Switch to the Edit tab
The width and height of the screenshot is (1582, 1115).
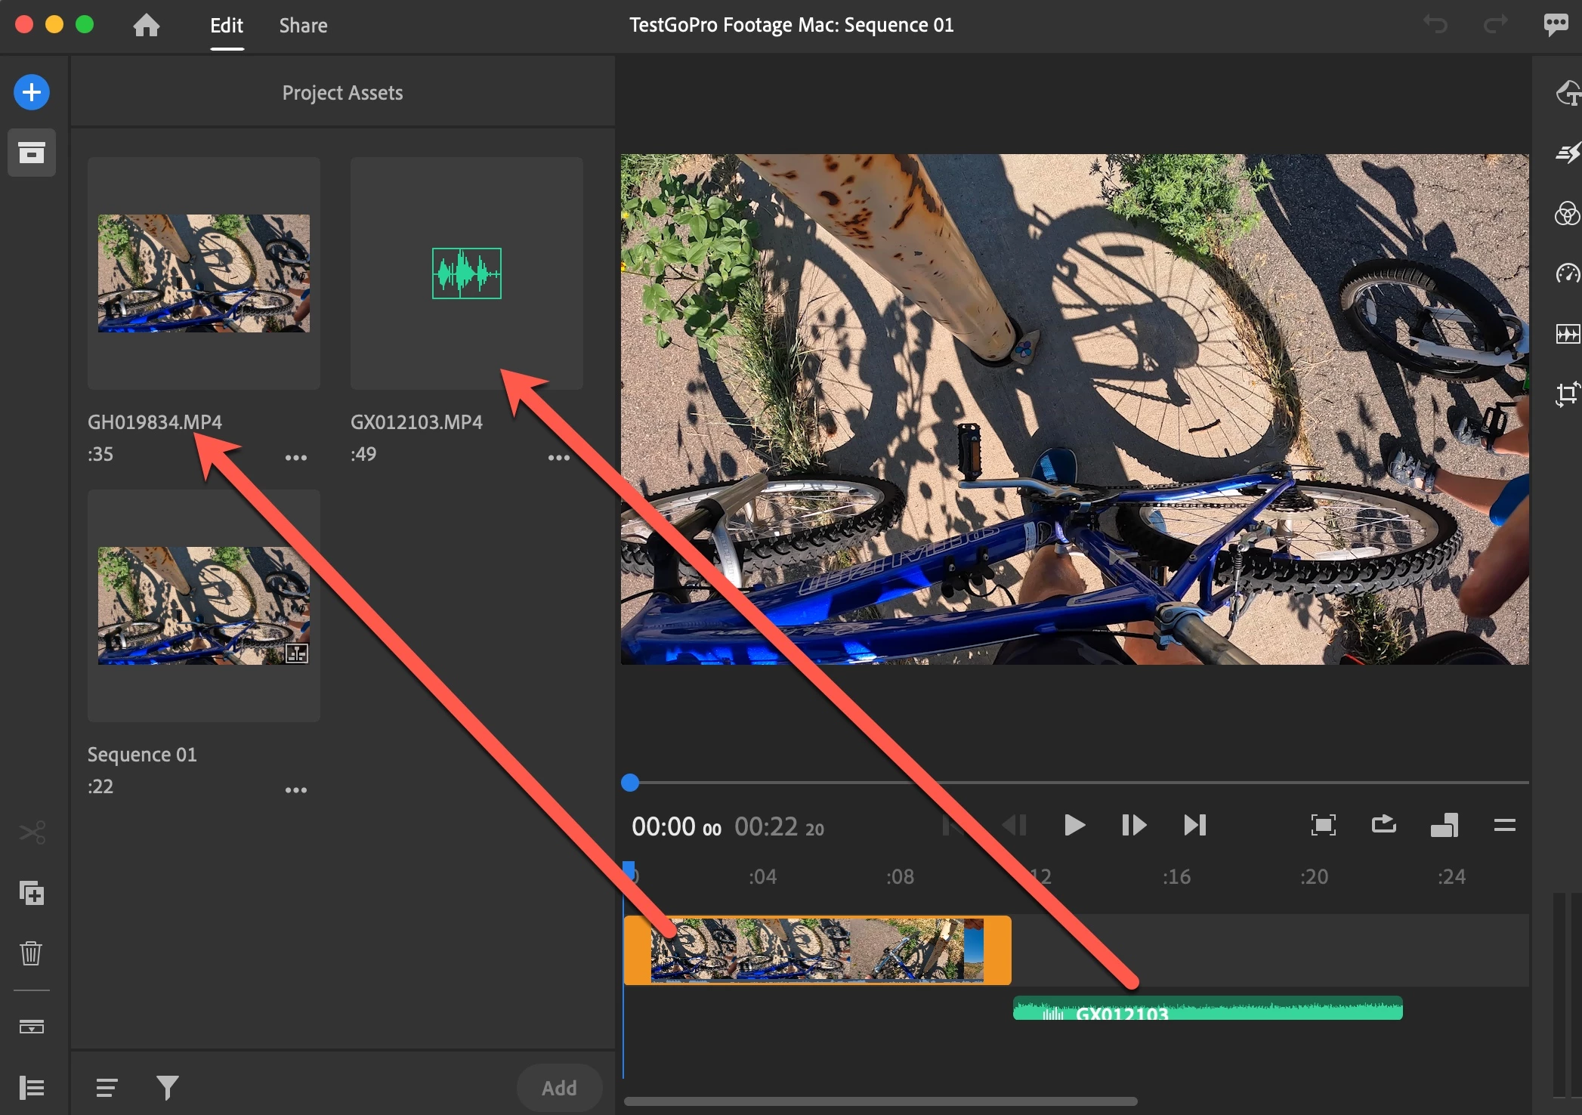click(227, 26)
